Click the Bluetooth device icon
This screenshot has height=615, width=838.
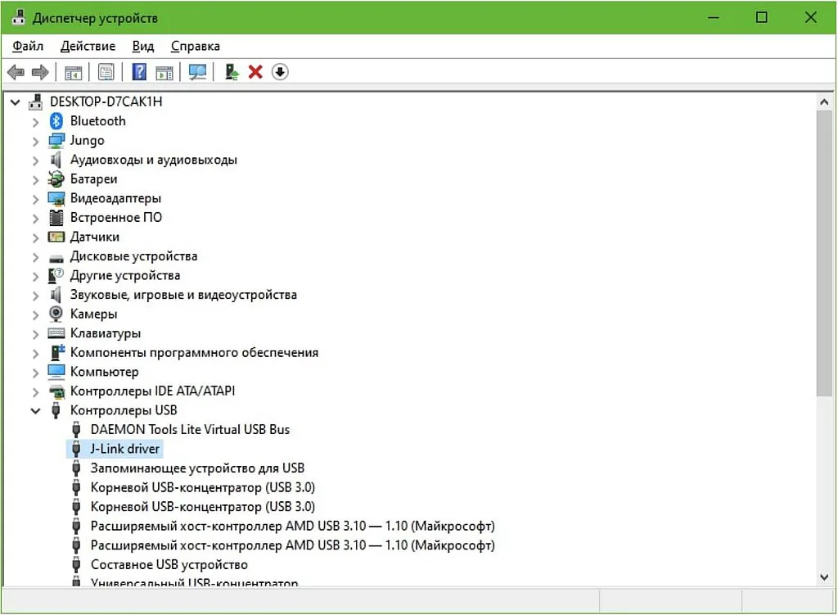[x=55, y=120]
